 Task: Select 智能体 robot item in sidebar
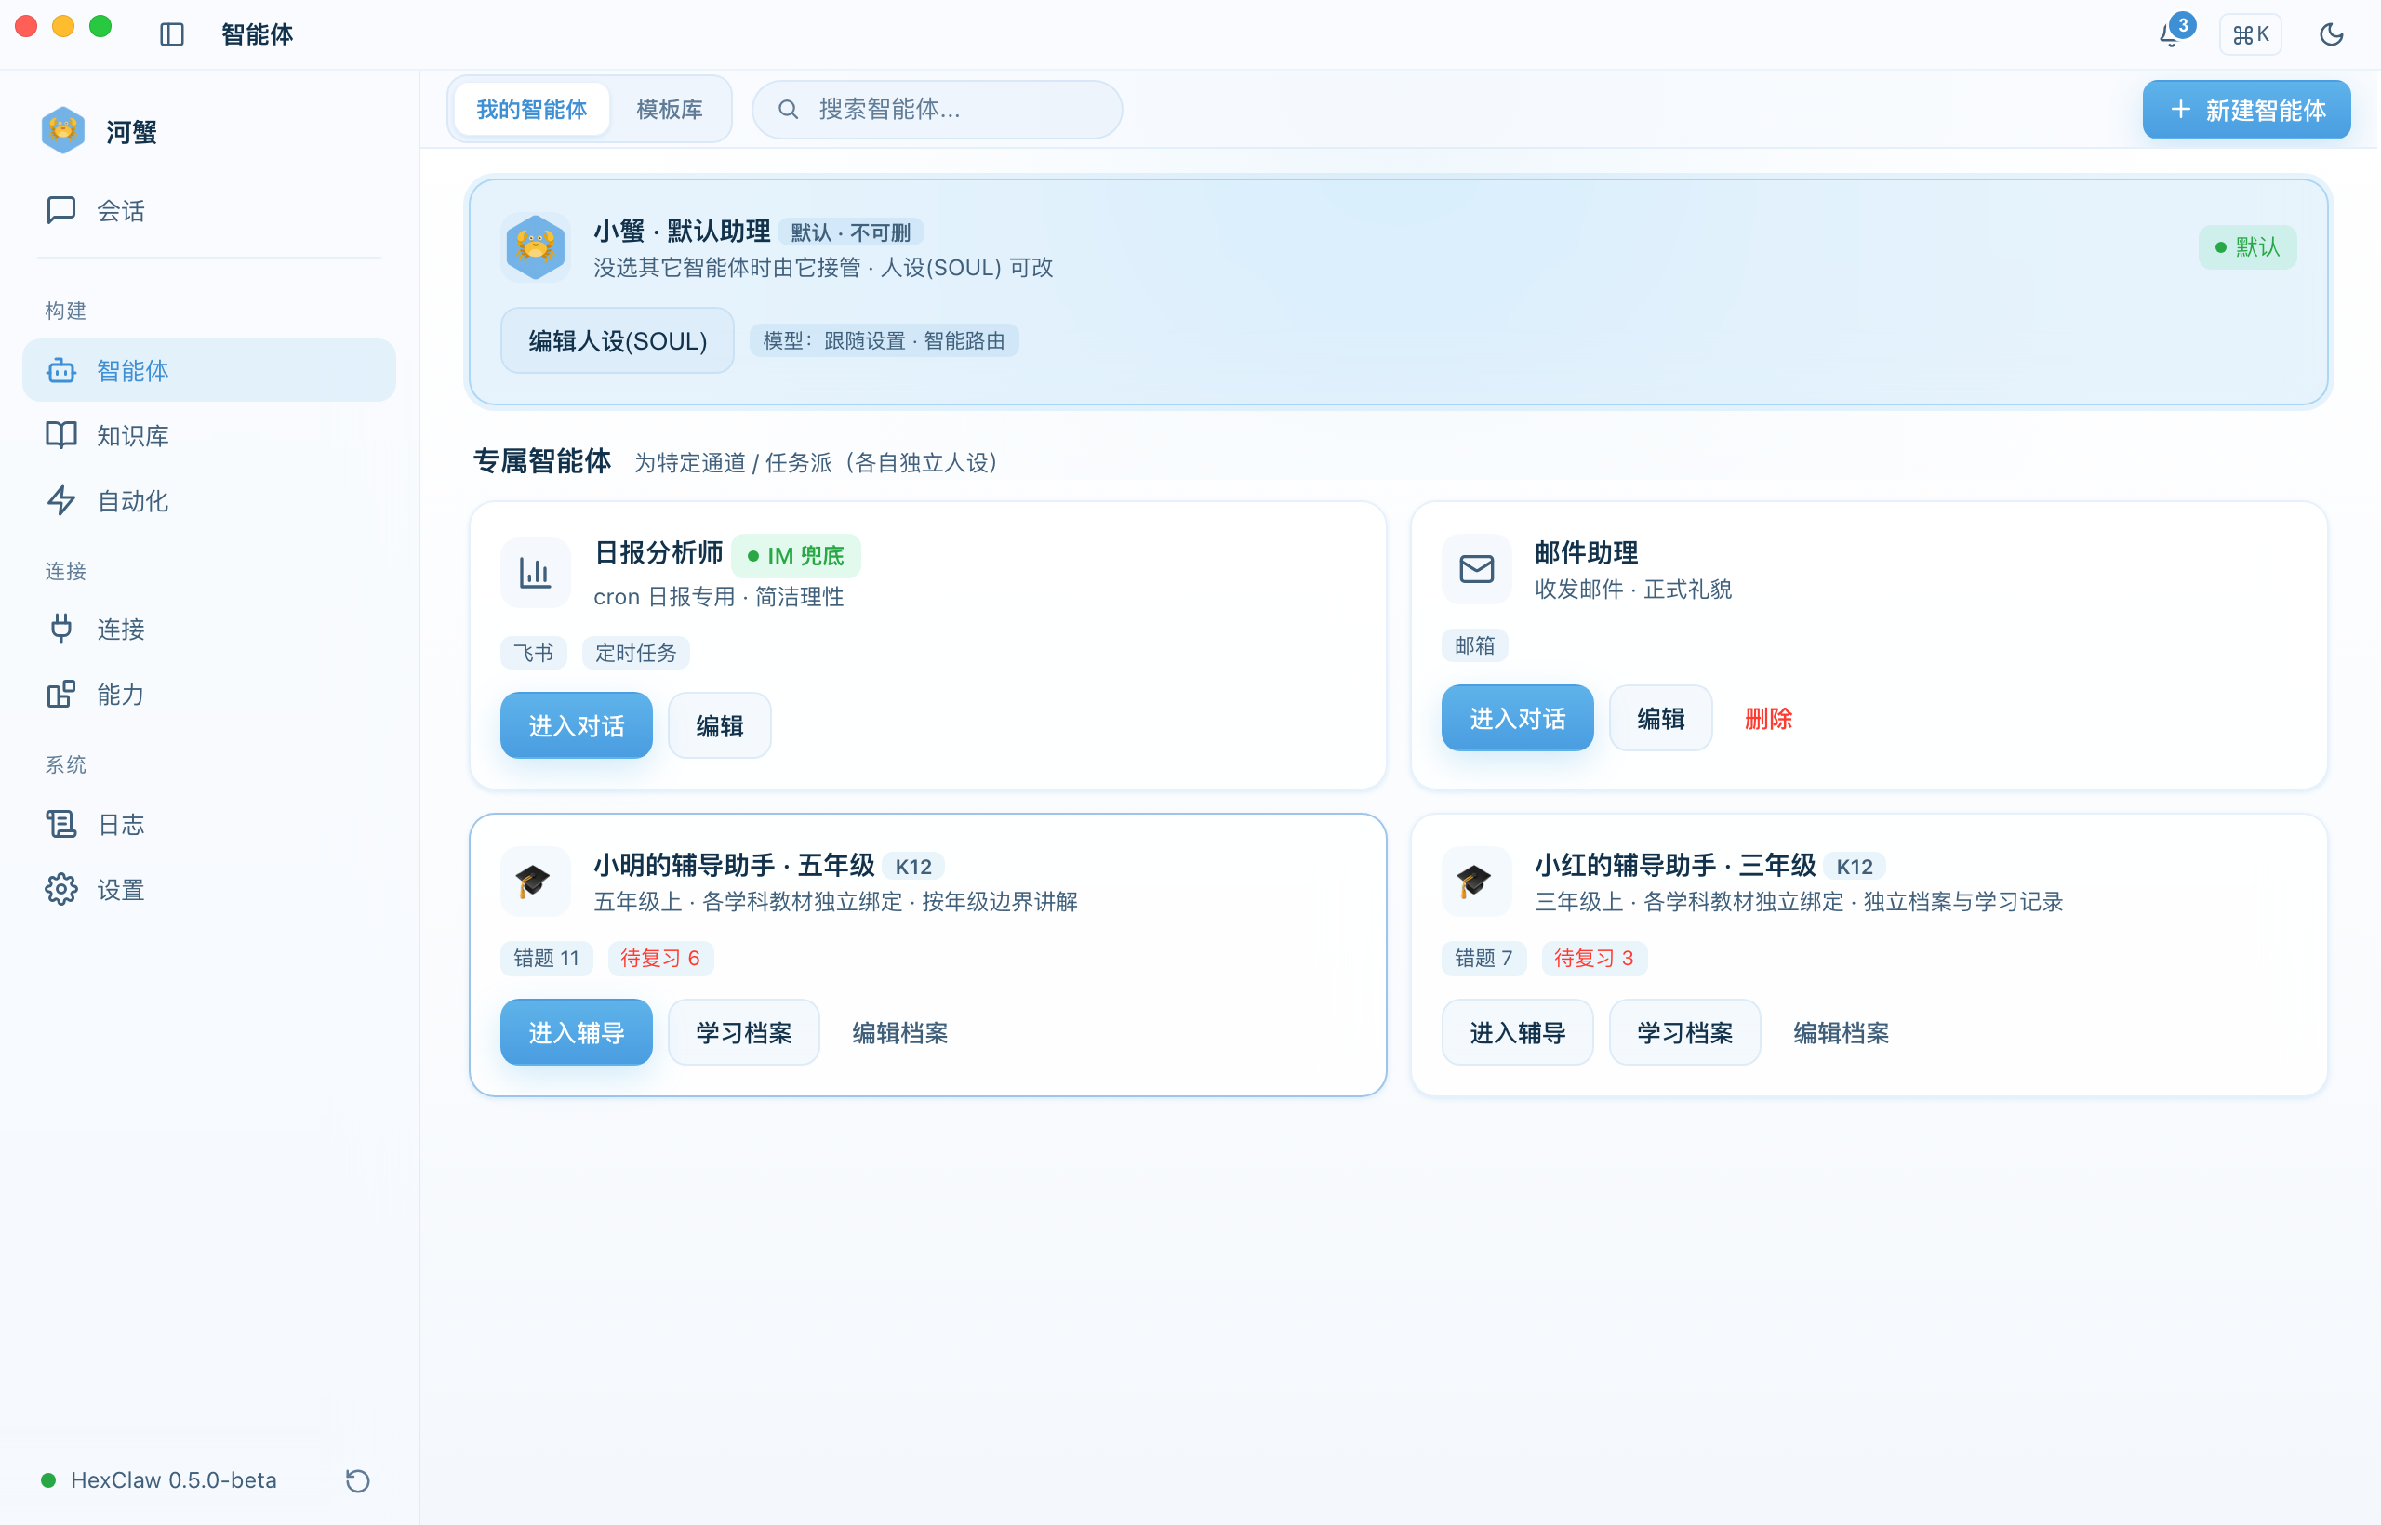[x=209, y=370]
